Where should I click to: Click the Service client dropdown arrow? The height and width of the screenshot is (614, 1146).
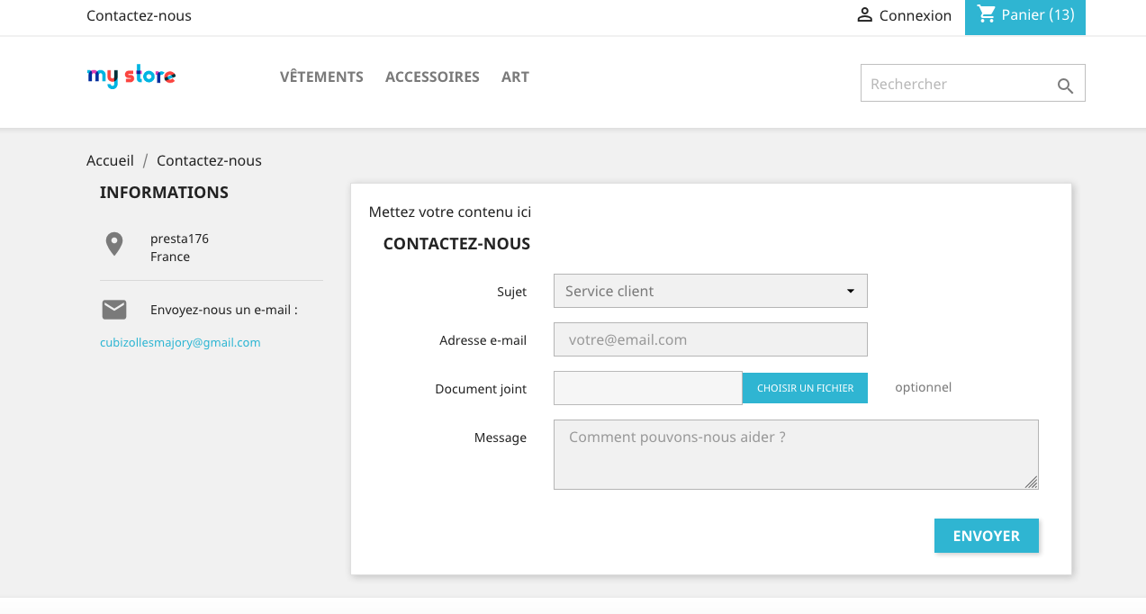click(850, 291)
